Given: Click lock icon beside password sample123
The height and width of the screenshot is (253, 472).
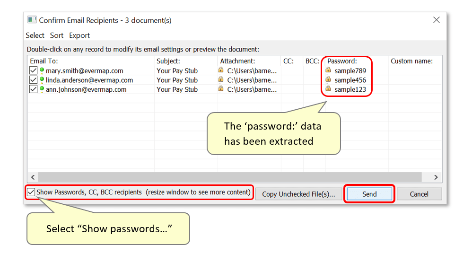Looking at the screenshot, I should [x=328, y=89].
